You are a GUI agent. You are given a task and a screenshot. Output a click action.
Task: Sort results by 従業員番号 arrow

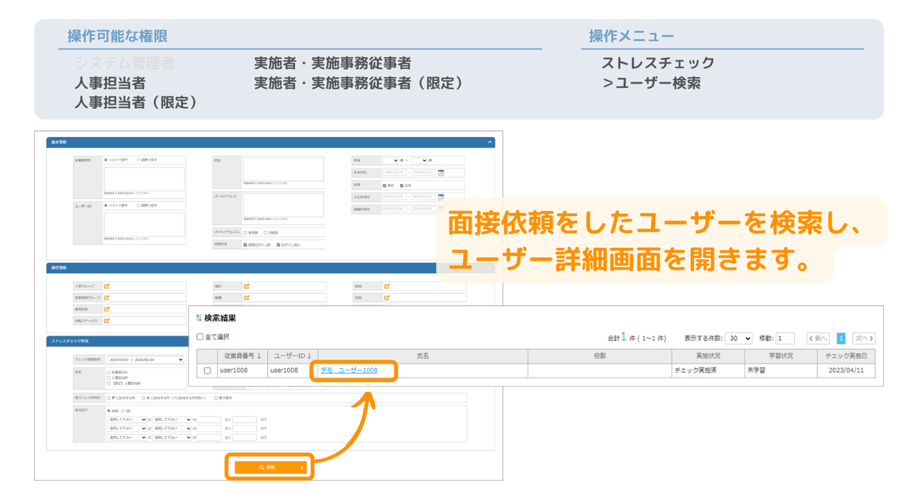coord(259,356)
